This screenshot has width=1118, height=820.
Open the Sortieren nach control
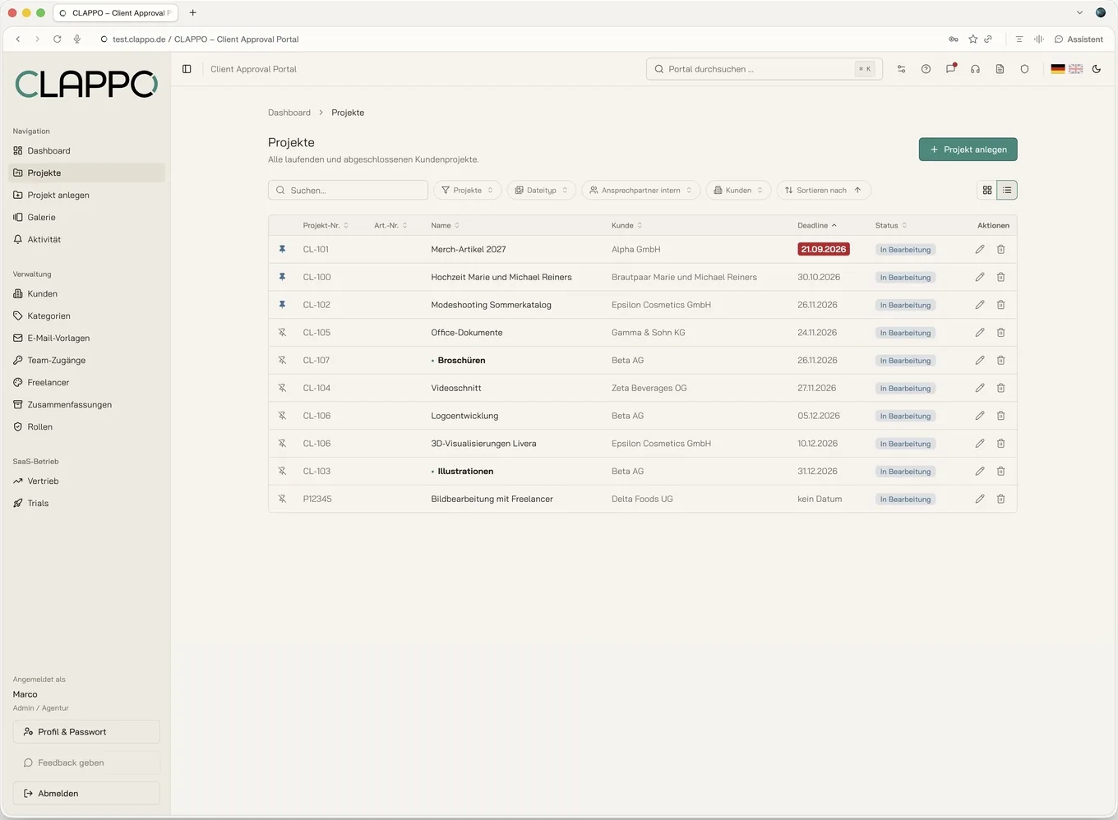pyautogui.click(x=824, y=190)
